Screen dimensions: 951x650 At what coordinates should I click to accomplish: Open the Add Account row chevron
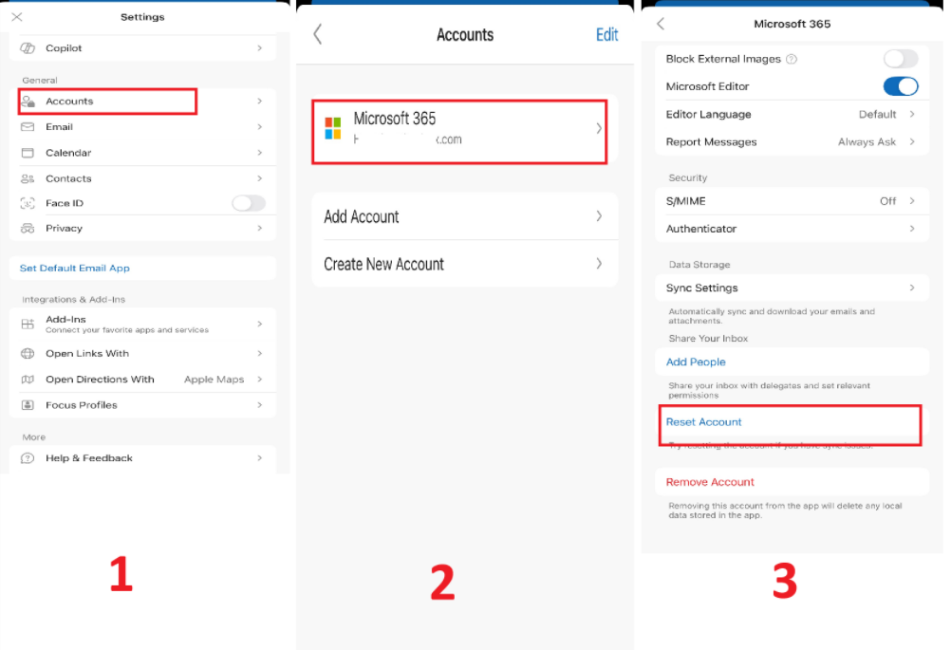(599, 215)
